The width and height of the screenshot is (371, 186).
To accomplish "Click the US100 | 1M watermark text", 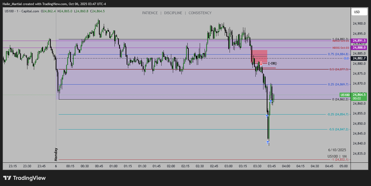I will [x=337, y=156].
